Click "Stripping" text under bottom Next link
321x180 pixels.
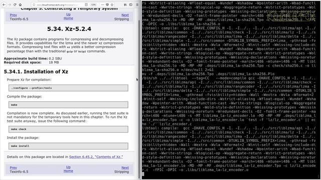(121, 171)
